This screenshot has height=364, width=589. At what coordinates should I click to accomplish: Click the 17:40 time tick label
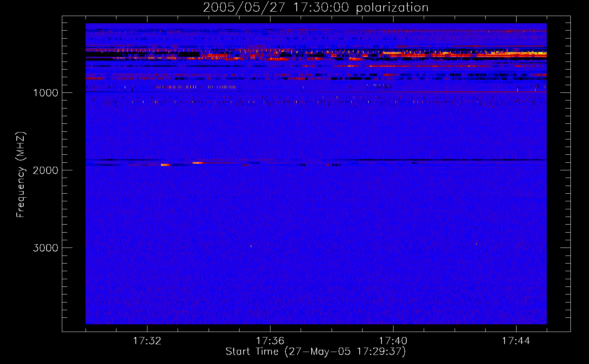tap(393, 341)
